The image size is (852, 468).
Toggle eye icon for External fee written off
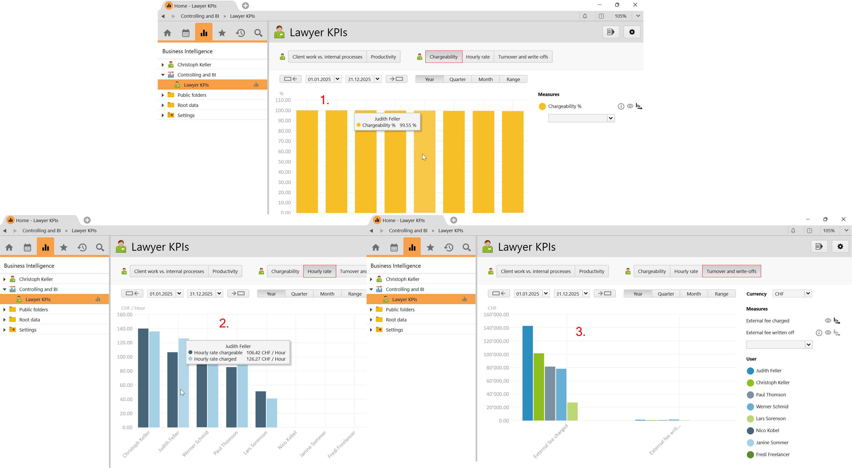pyautogui.click(x=828, y=333)
